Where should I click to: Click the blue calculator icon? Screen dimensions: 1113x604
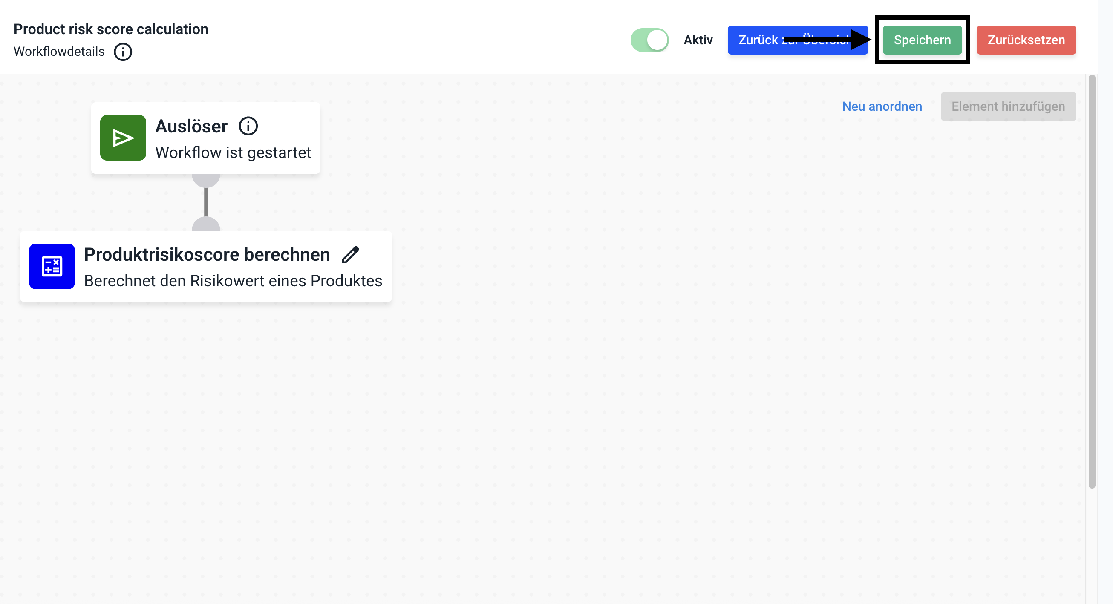[x=52, y=266]
